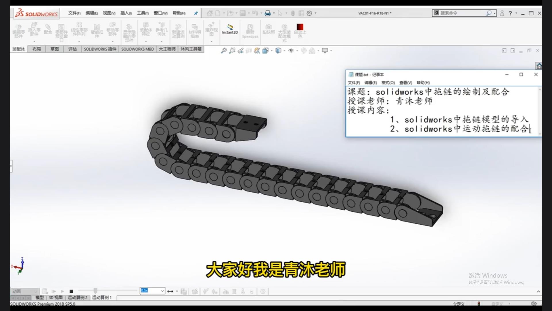The height and width of the screenshot is (311, 552).
Task: Click the Edit Component (编辑零部件) tool
Action: (18, 31)
